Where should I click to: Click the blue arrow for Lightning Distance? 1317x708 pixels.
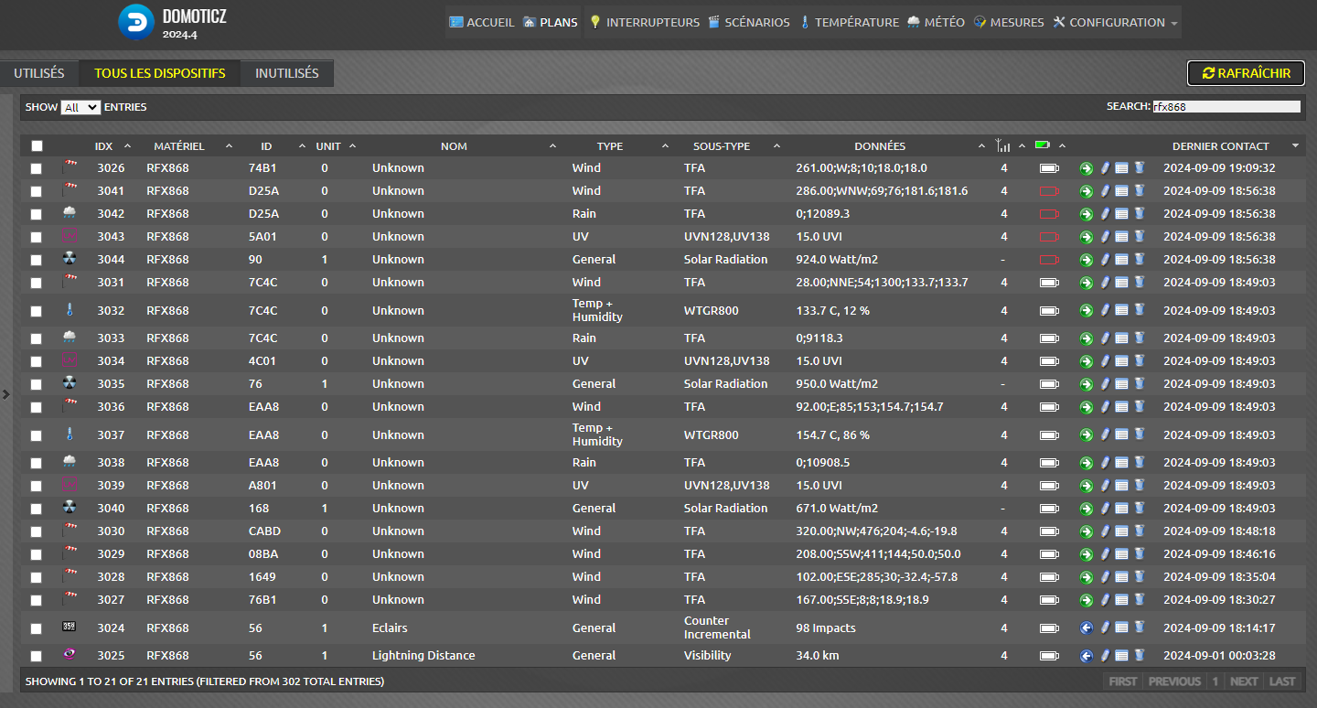(x=1086, y=656)
